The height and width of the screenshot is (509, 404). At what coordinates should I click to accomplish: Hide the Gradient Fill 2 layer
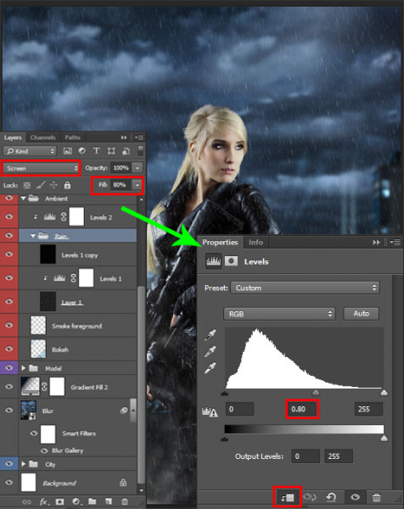pyautogui.click(x=9, y=387)
